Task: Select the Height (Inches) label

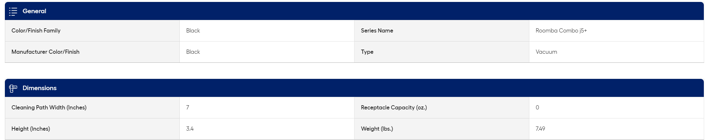Action: [31, 129]
